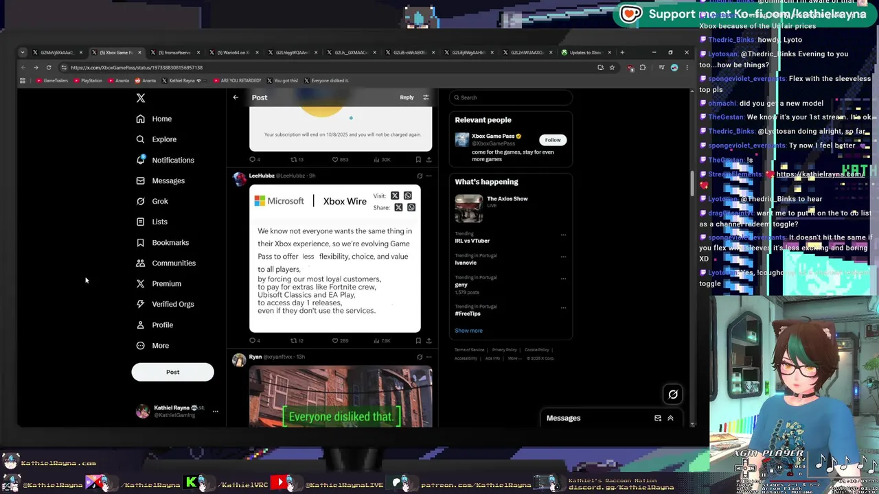Open The Axios Show live thumbnail
The image size is (879, 494).
point(468,209)
